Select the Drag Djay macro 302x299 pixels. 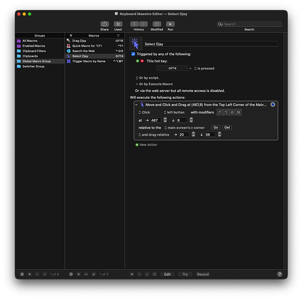95,41
